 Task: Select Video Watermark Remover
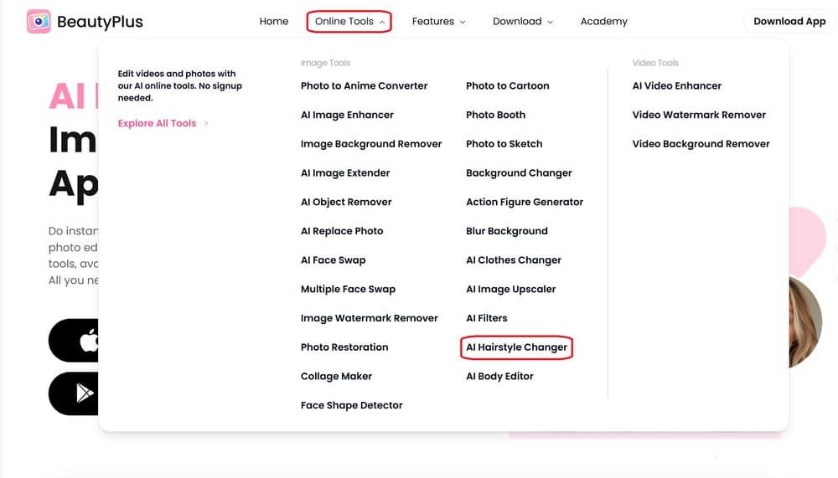(x=699, y=115)
